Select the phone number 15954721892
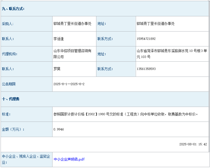The height and width of the screenshot is (168, 210). pos(146,39)
